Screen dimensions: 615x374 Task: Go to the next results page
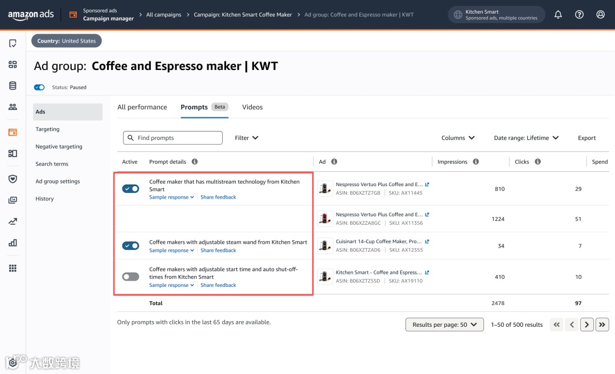pos(587,324)
